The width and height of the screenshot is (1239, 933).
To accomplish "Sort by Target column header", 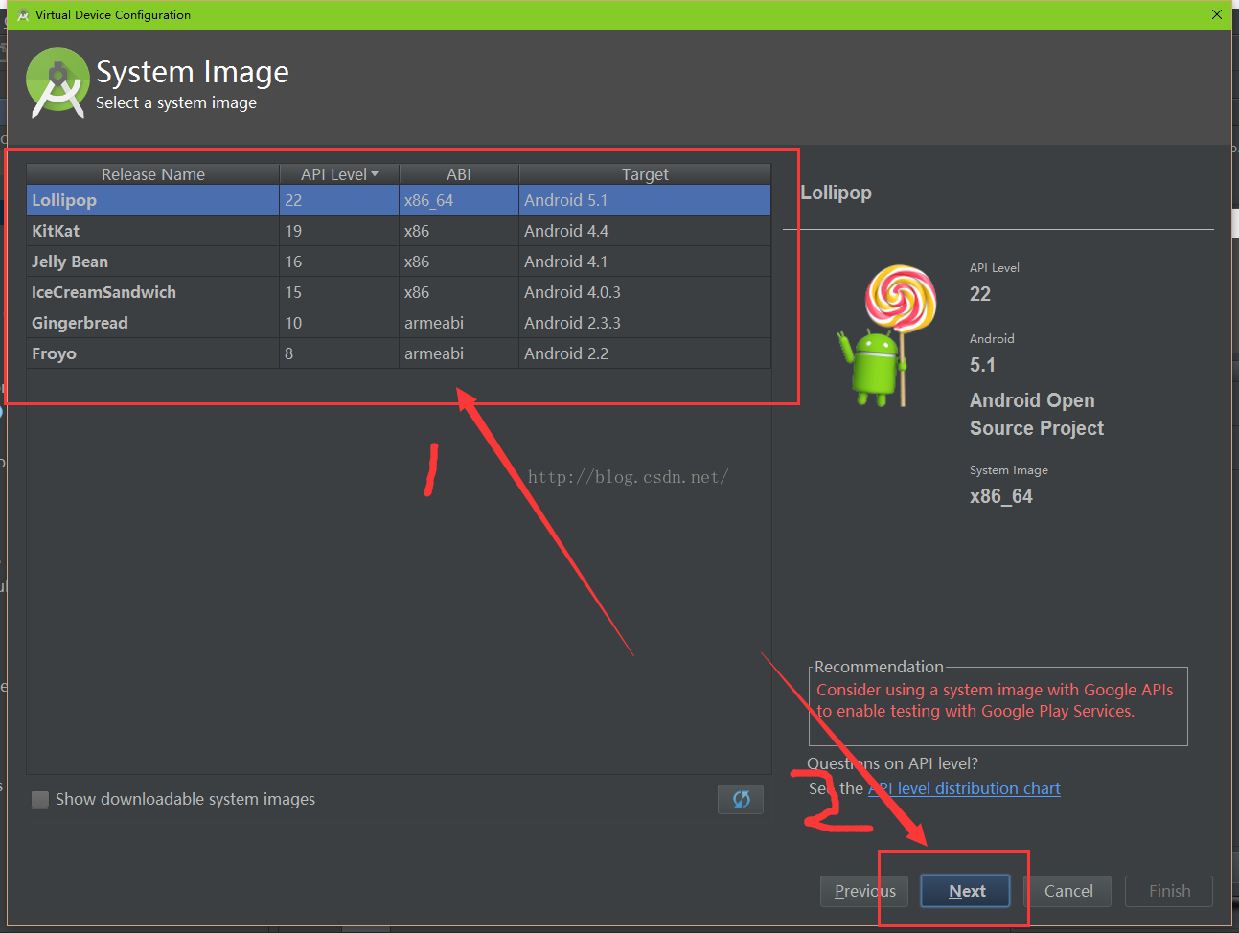I will point(645,174).
